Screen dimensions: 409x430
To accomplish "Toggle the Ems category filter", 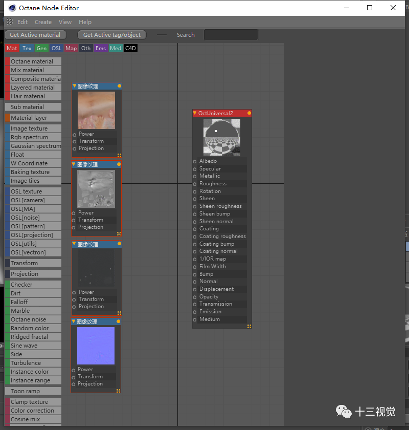I will coord(101,48).
